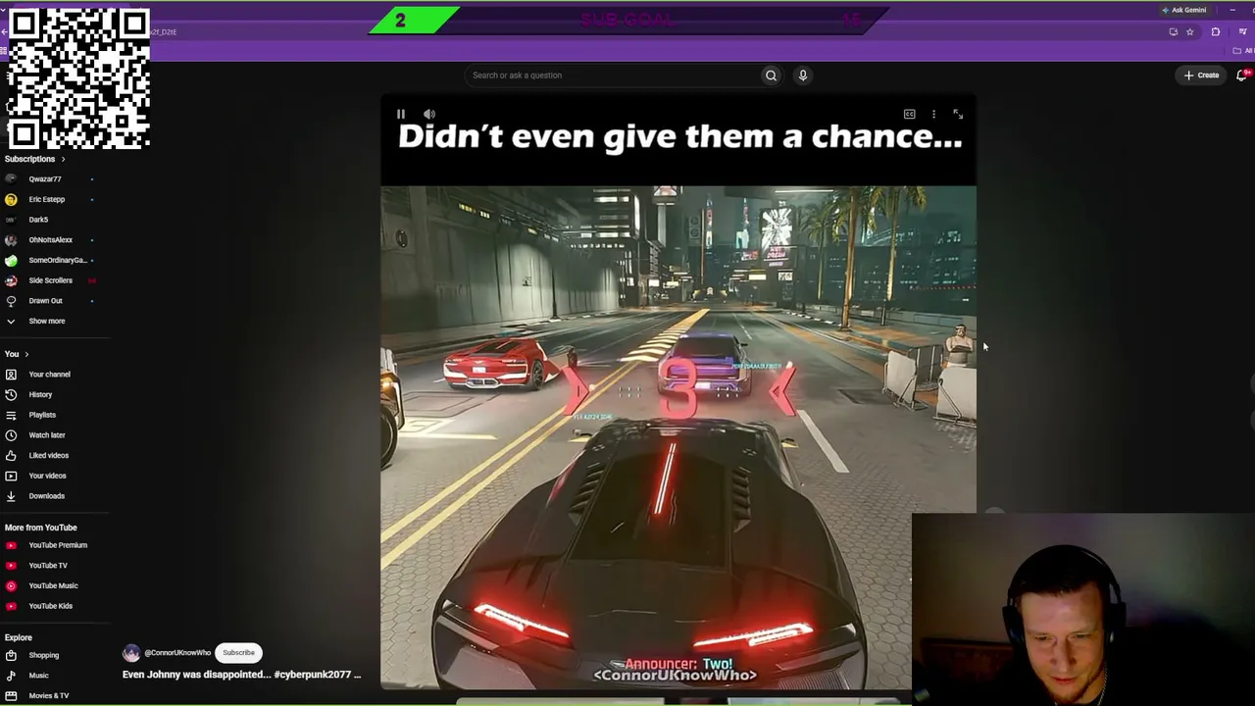Open Watch later list

coord(49,435)
